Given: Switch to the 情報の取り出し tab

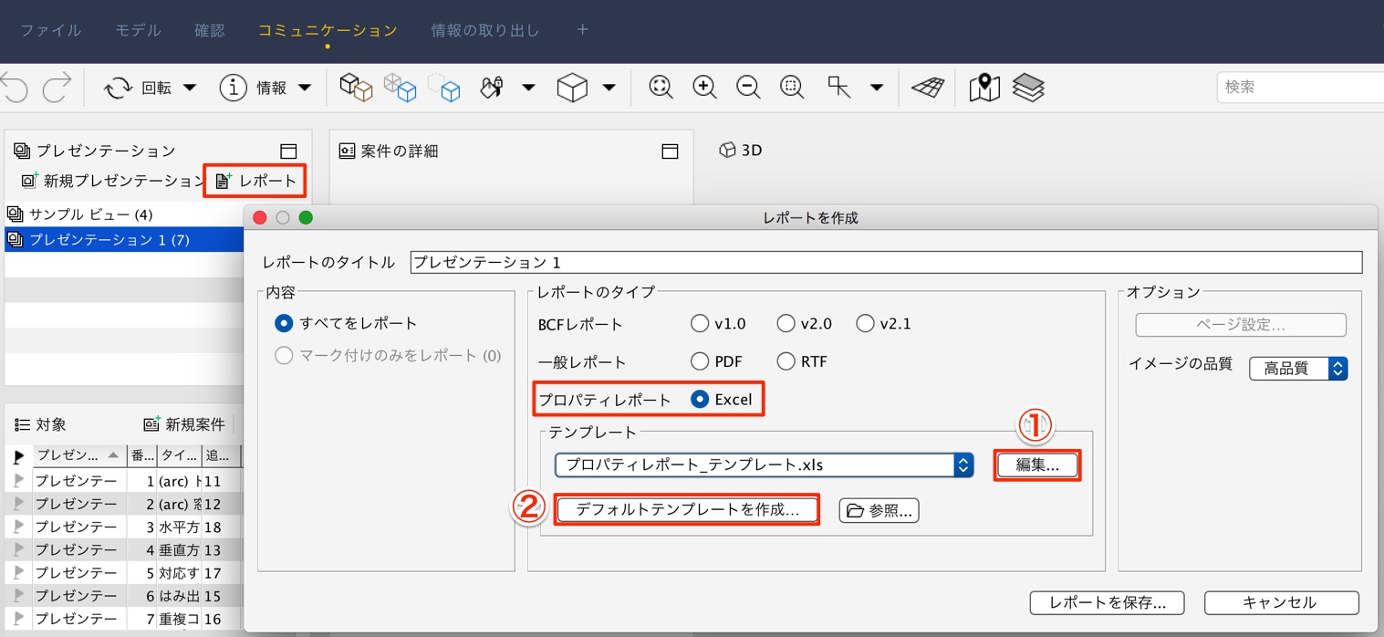Looking at the screenshot, I should [485, 30].
